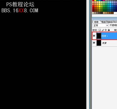Hide the 图层 1 layer via its eye

coord(94,36)
